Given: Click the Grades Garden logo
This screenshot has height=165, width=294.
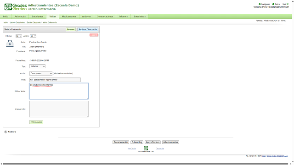Looking at the screenshot, I should (16, 7).
